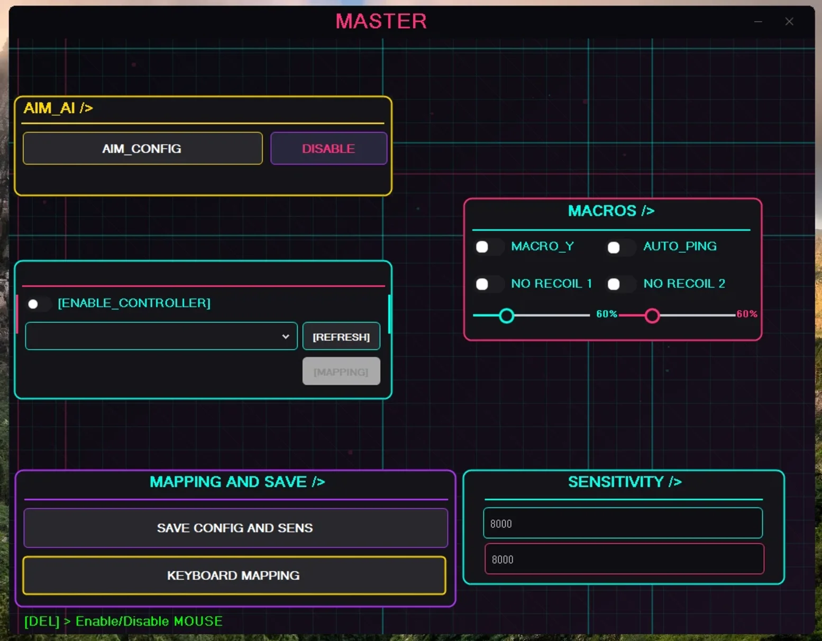Viewport: 822px width, 641px height.
Task: Click the [REFRESH] controller list button
Action: coord(341,336)
